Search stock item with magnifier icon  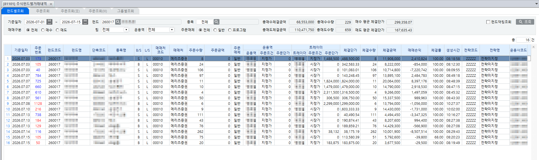click(x=216, y=22)
